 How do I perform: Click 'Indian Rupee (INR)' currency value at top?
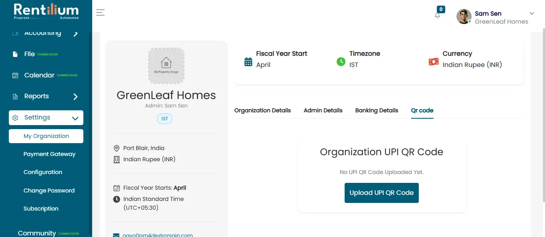point(472,65)
